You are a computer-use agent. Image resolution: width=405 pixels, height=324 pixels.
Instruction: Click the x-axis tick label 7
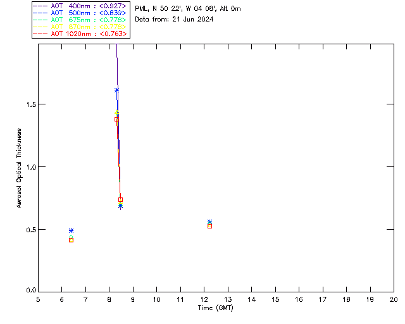coord(85,299)
